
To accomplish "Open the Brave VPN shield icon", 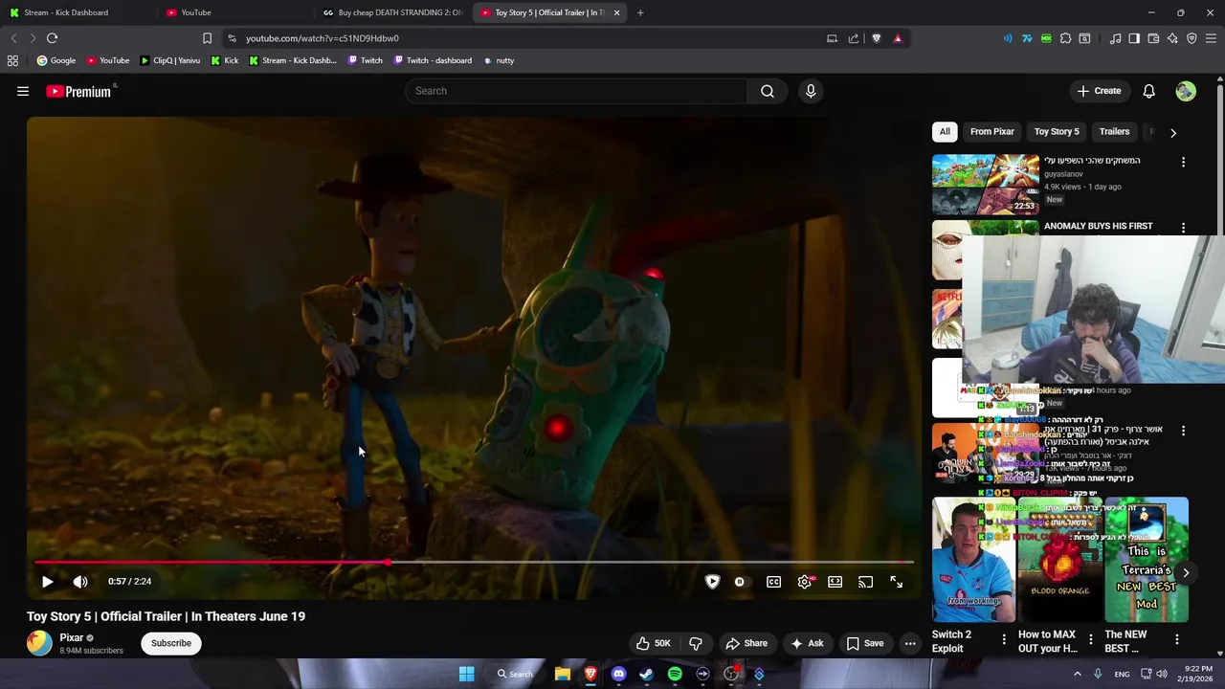I will pyautogui.click(x=1192, y=38).
